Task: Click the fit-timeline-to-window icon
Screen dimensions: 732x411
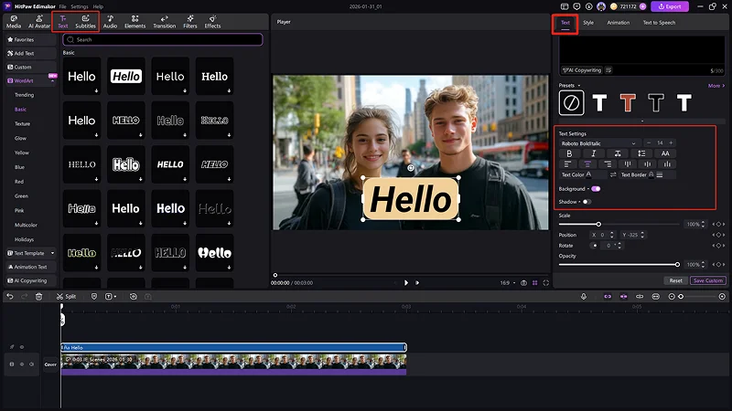Action: point(655,296)
